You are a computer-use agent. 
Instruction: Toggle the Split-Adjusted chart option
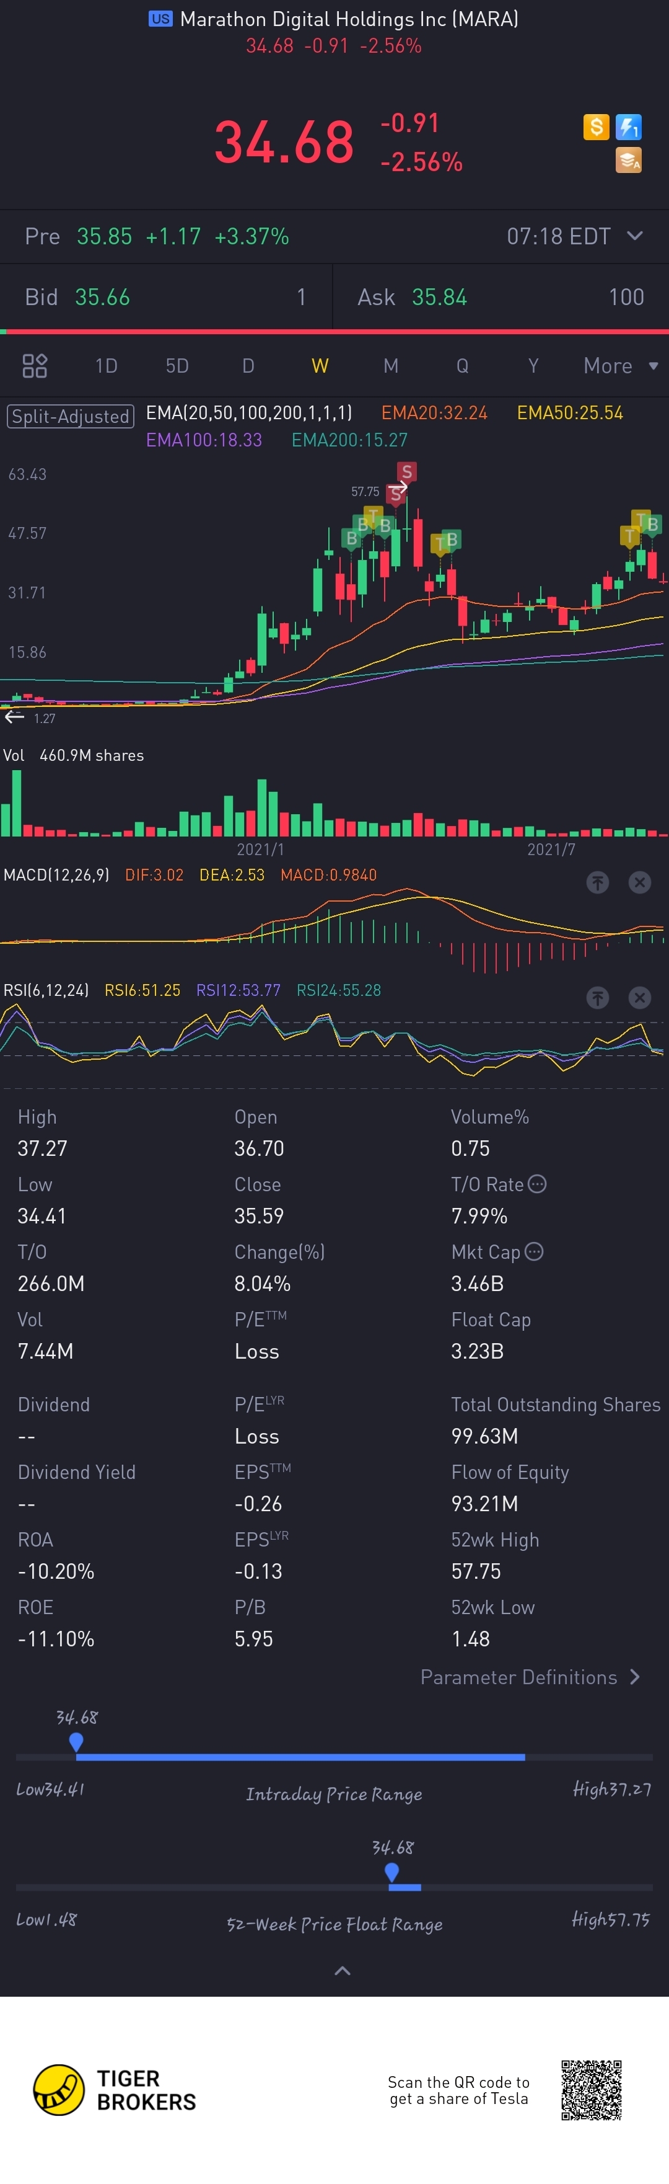pos(70,416)
